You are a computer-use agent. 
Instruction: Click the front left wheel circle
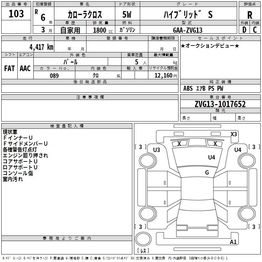[x=147, y=161]
